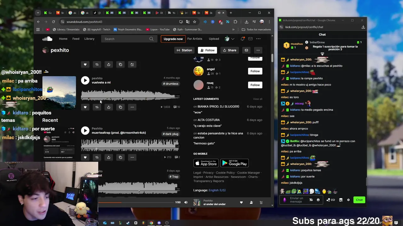Play the track "muertealtrap"

tap(85, 131)
